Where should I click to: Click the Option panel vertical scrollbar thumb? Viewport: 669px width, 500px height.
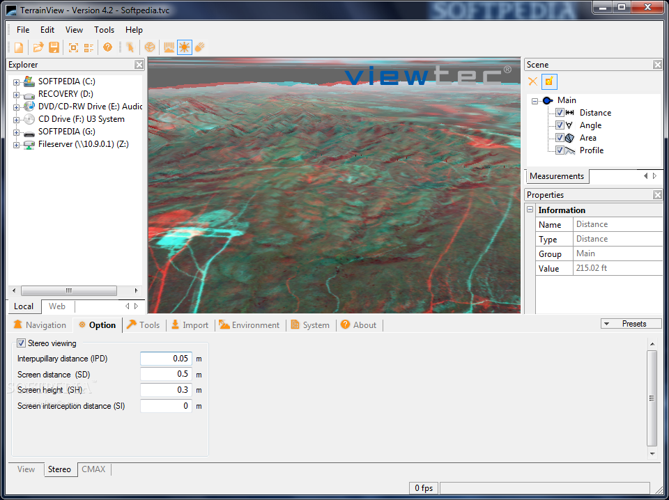[652, 398]
